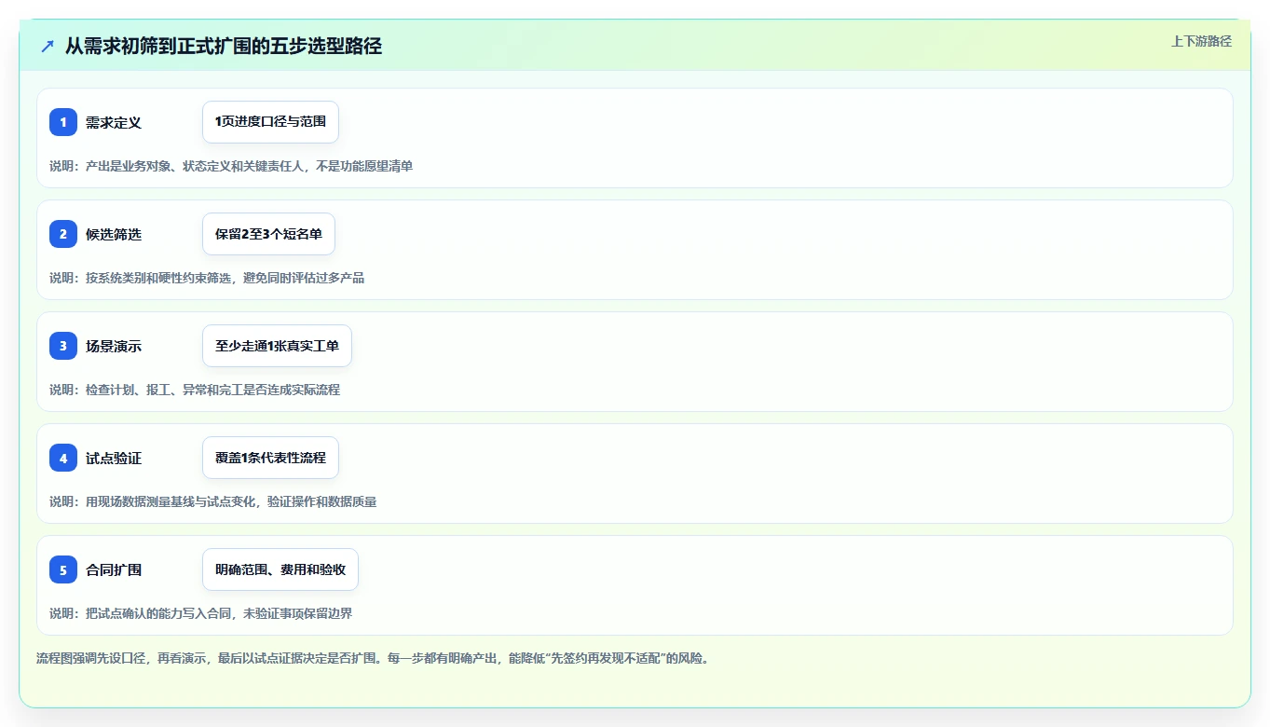Click the 明确范围、费用和验收 chip
The height and width of the screenshot is (727, 1270).
280,569
